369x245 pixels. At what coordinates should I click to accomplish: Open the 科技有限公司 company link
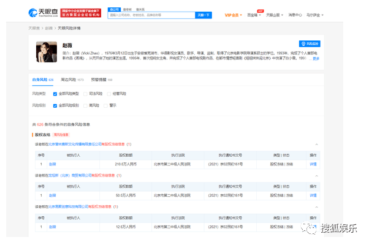pyautogui.click(x=68, y=206)
